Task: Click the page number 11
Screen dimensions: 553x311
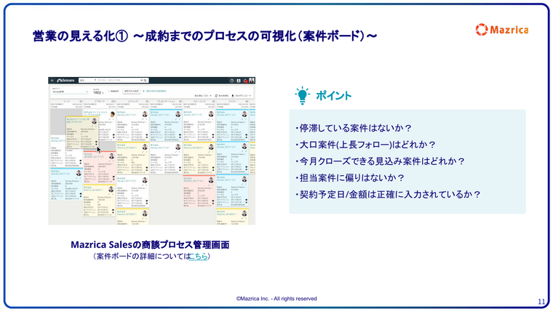Action: coord(541,302)
